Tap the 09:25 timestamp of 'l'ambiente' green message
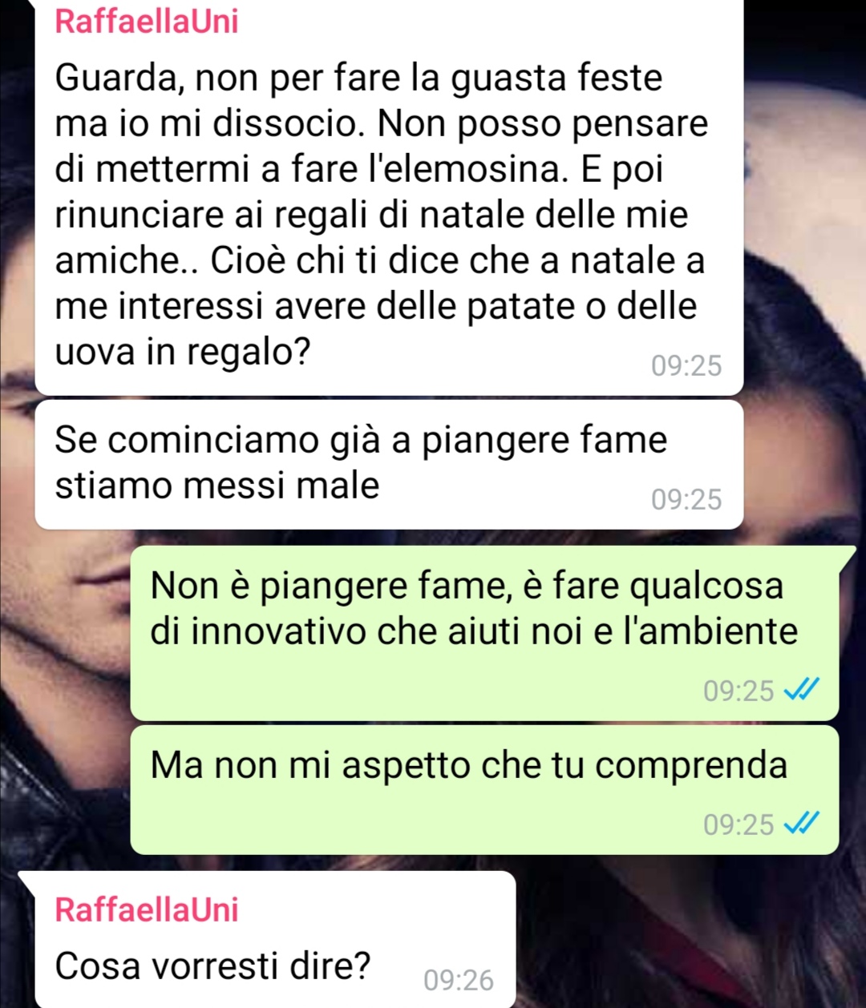 click(x=739, y=690)
